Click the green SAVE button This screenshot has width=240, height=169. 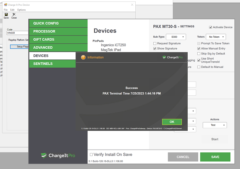215,157
